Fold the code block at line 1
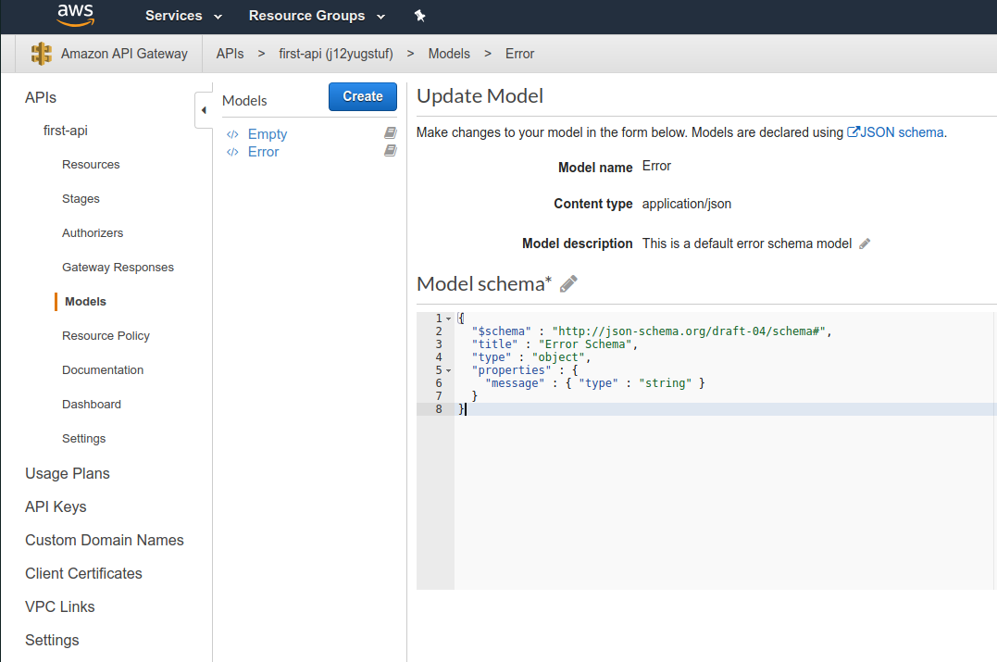Screen dimensions: 997x662 pyautogui.click(x=448, y=319)
